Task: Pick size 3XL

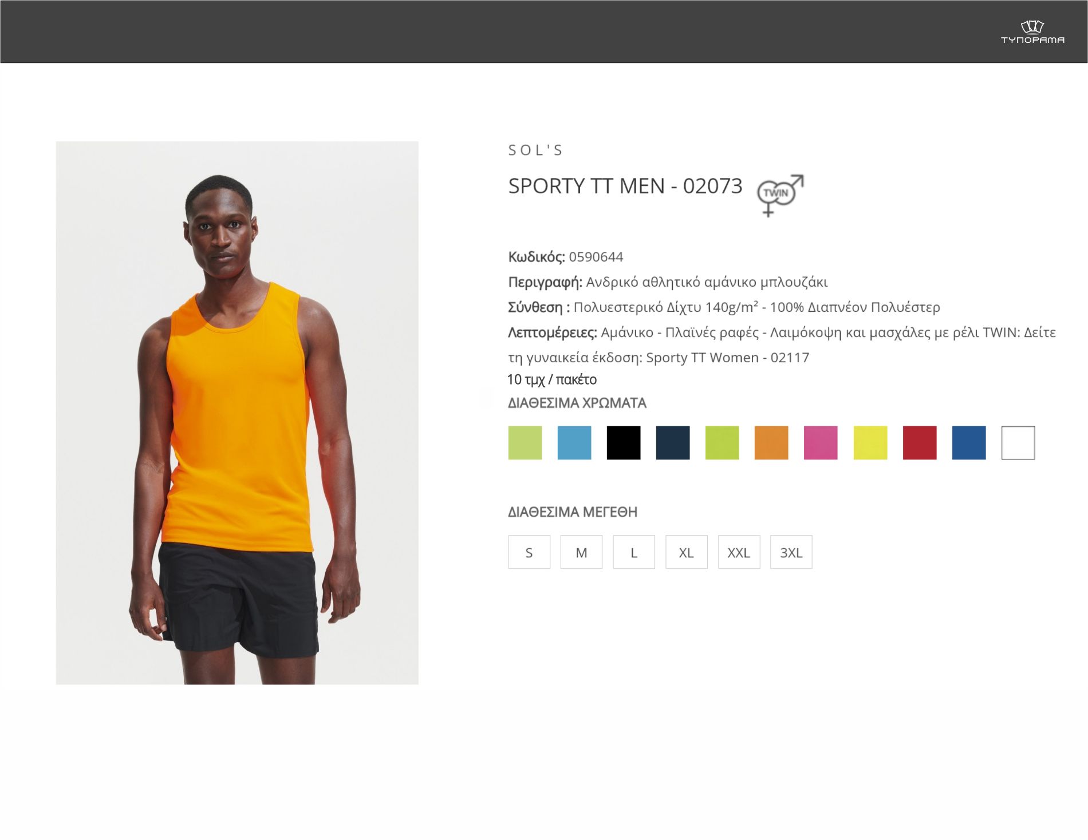Action: [x=791, y=552]
